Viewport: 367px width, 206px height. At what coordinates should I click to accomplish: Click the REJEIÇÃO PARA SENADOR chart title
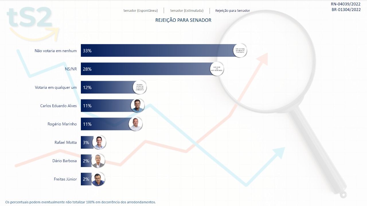click(183, 20)
